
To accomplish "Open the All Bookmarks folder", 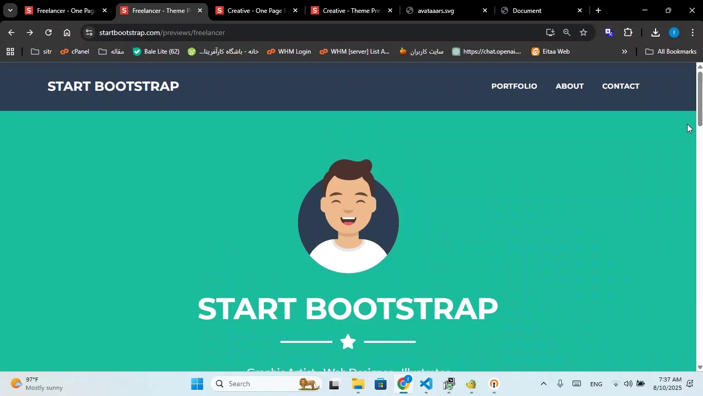I will tap(671, 52).
